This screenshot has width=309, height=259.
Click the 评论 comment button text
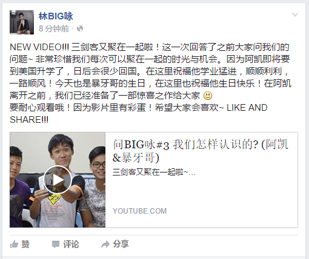71,244
